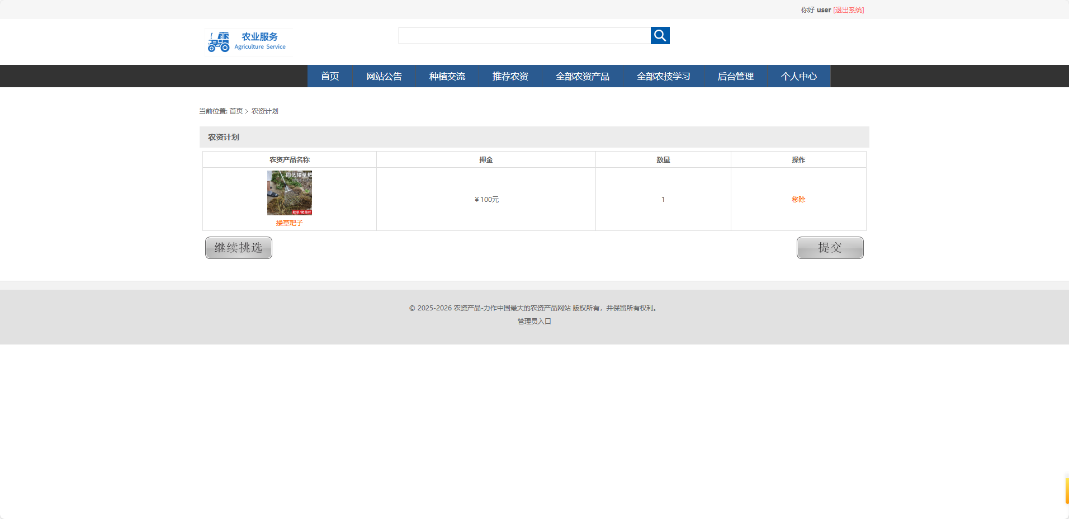Viewport: 1069px width, 519px height.
Task: Click the user name in top bar
Action: pos(824,10)
